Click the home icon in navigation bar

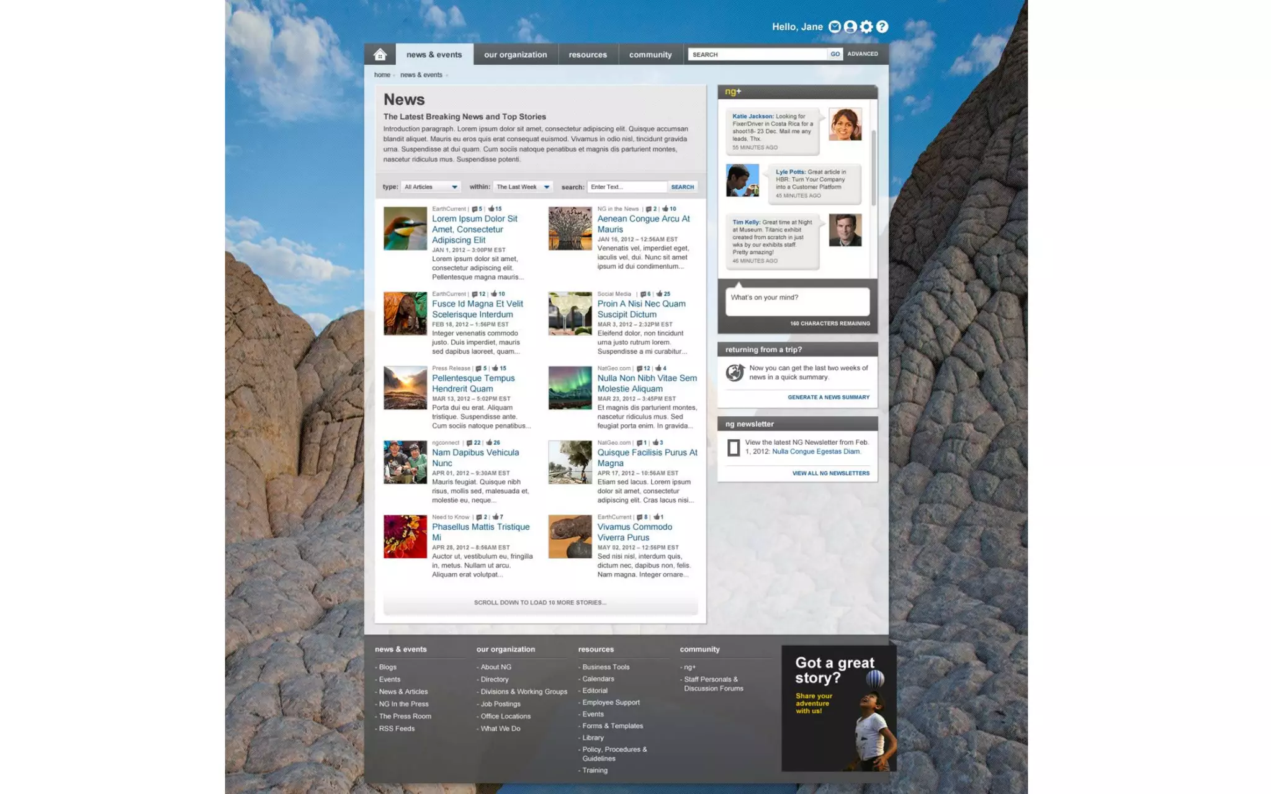[380, 55]
